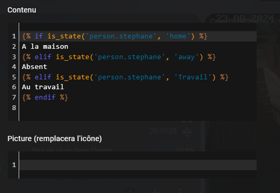280x193 pixels.
Task: Click the first 'elif' keyword on line 3
Action: click(43, 57)
